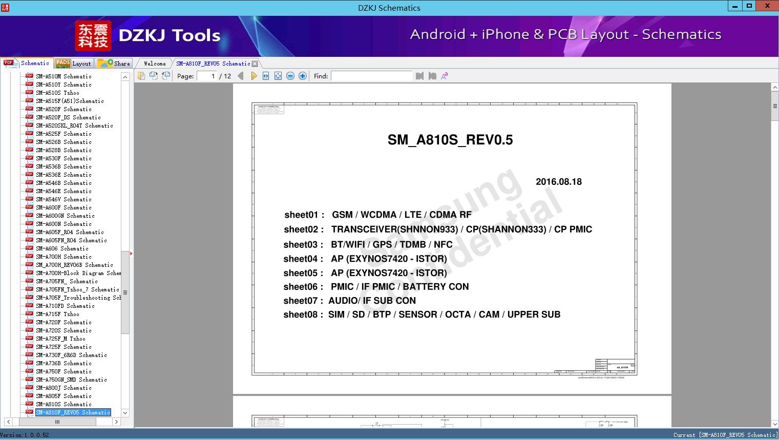Click the first document copy toolbar icon
Image resolution: width=779 pixels, height=440 pixels.
(141, 76)
